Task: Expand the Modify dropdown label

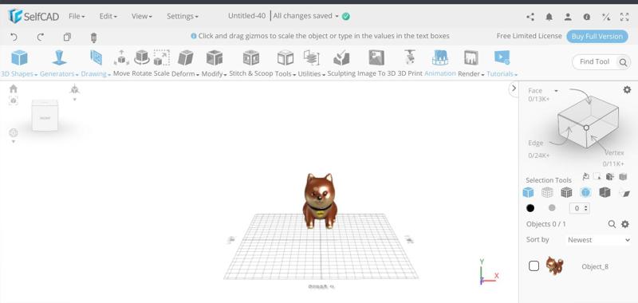Action: (x=214, y=74)
